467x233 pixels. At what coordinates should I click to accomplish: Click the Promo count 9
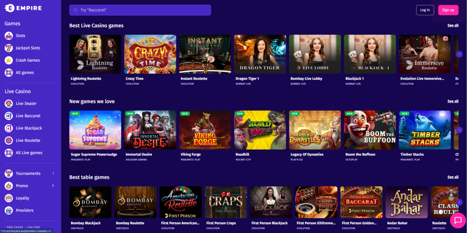click(x=53, y=186)
